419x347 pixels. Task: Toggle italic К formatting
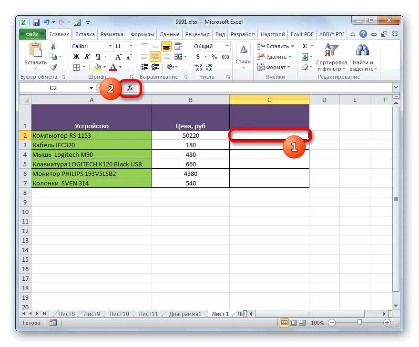87,57
